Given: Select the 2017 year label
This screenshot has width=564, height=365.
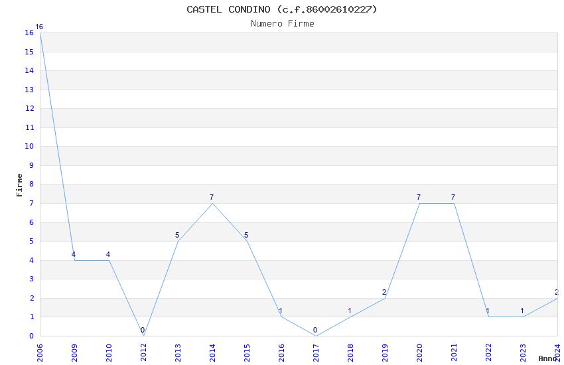Looking at the screenshot, I should pos(316,353).
